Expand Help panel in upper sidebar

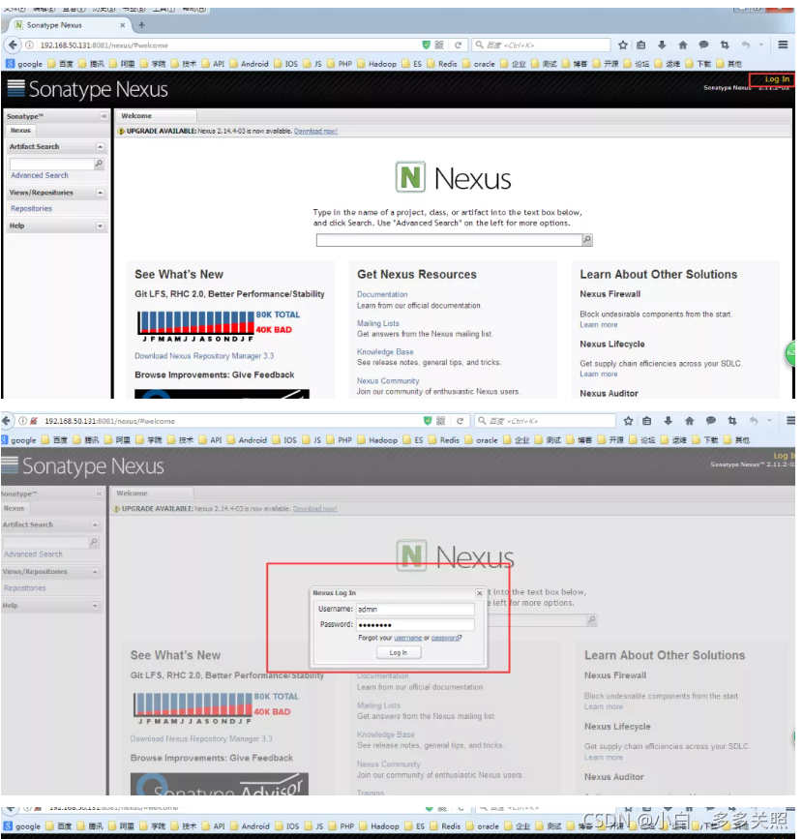pyautogui.click(x=100, y=225)
